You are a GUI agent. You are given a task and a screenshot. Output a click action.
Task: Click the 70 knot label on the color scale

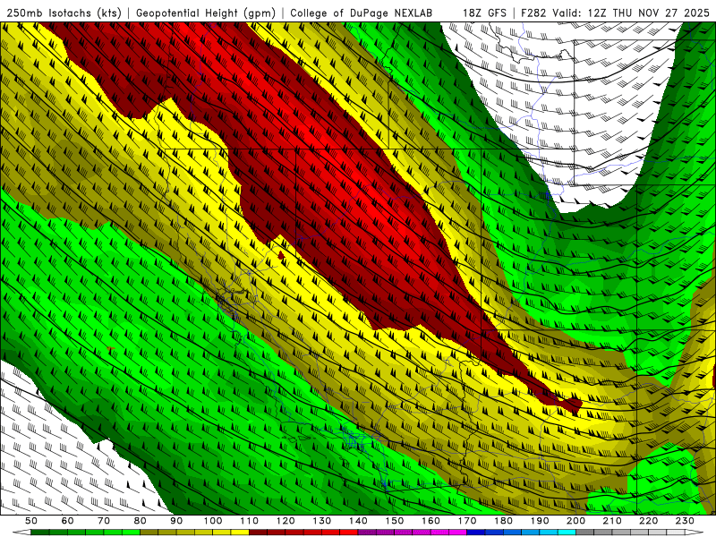(104, 521)
